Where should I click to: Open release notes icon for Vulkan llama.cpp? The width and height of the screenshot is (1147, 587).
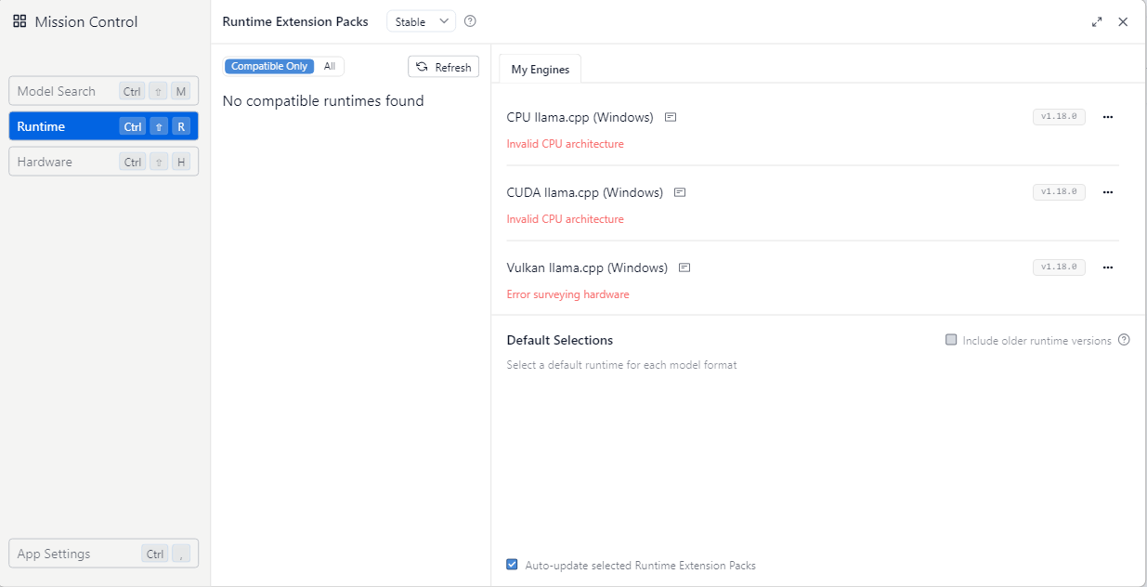(x=684, y=268)
